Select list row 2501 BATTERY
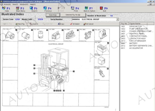This screenshot has height=111, width=155. pos(137,43)
